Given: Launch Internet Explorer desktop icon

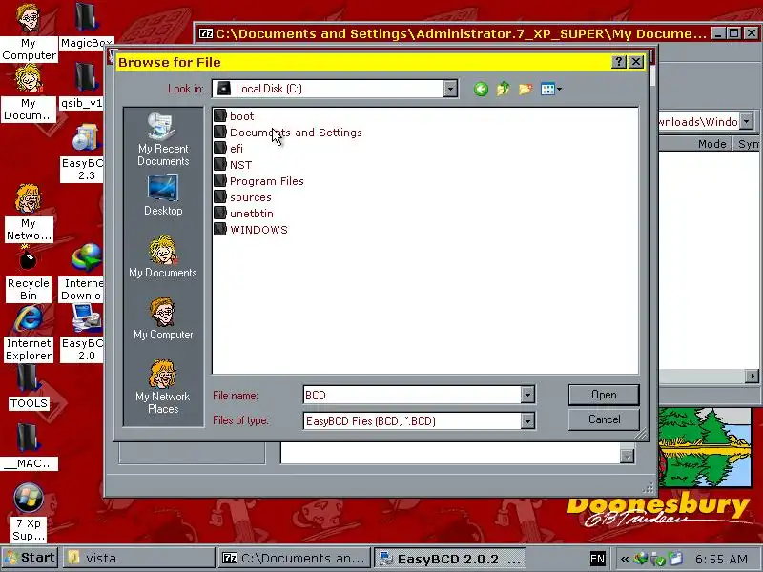Looking at the screenshot, I should tap(29, 335).
